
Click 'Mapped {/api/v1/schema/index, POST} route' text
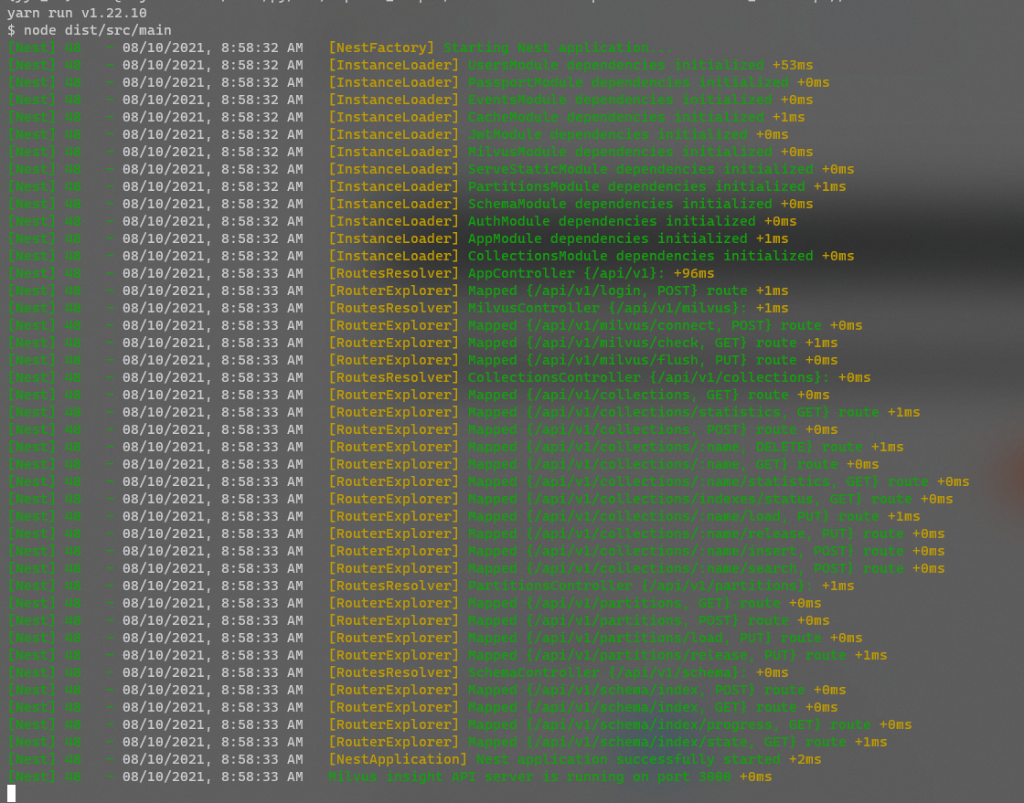click(x=636, y=690)
